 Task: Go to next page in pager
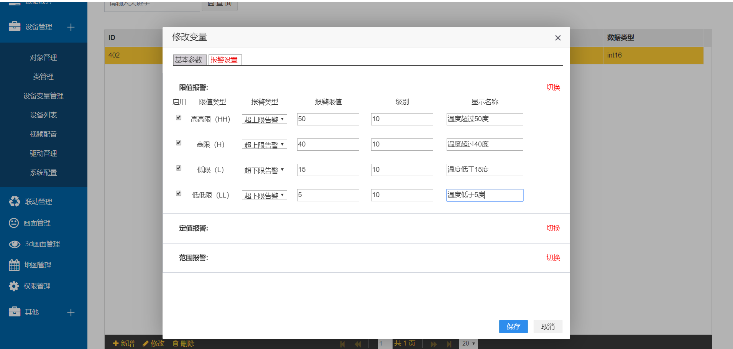coord(434,344)
